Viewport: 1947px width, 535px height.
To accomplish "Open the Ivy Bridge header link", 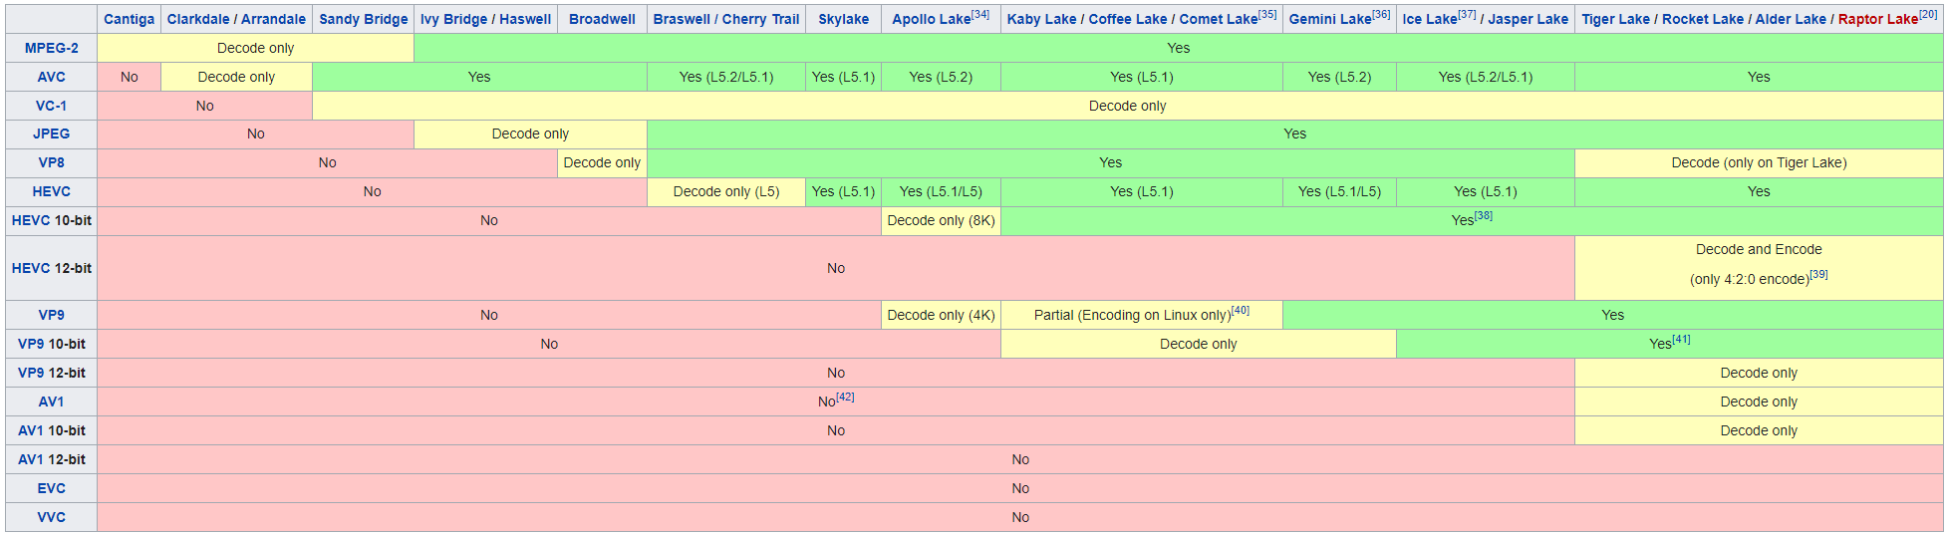I will (x=452, y=19).
